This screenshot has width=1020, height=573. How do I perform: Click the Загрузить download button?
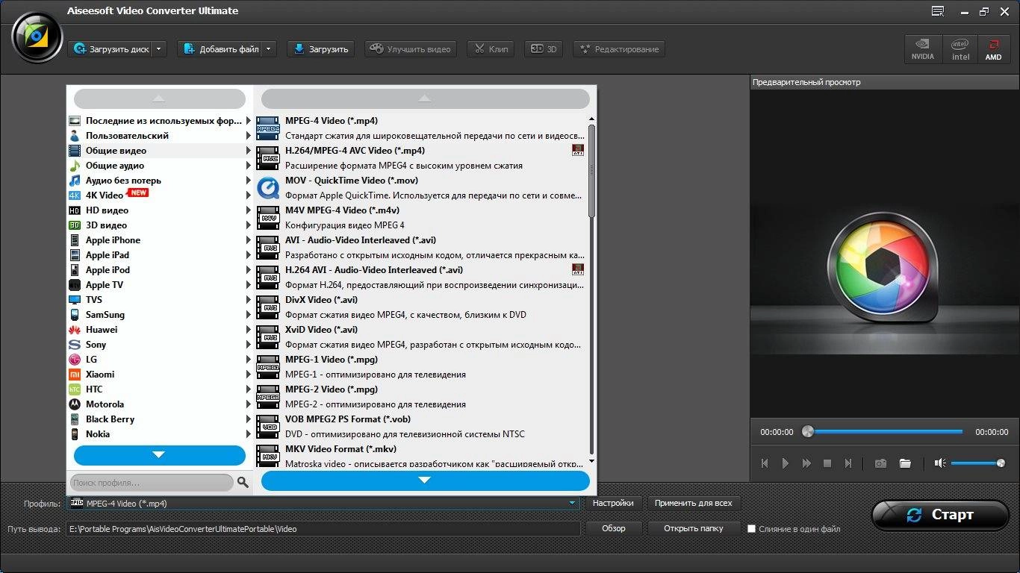(321, 49)
